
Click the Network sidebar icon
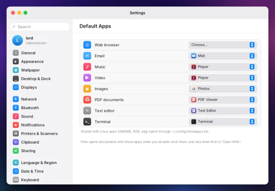pos(16,99)
